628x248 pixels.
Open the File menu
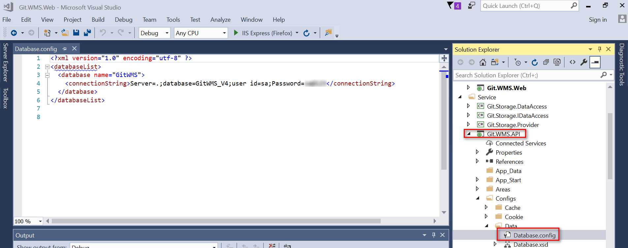click(x=7, y=19)
